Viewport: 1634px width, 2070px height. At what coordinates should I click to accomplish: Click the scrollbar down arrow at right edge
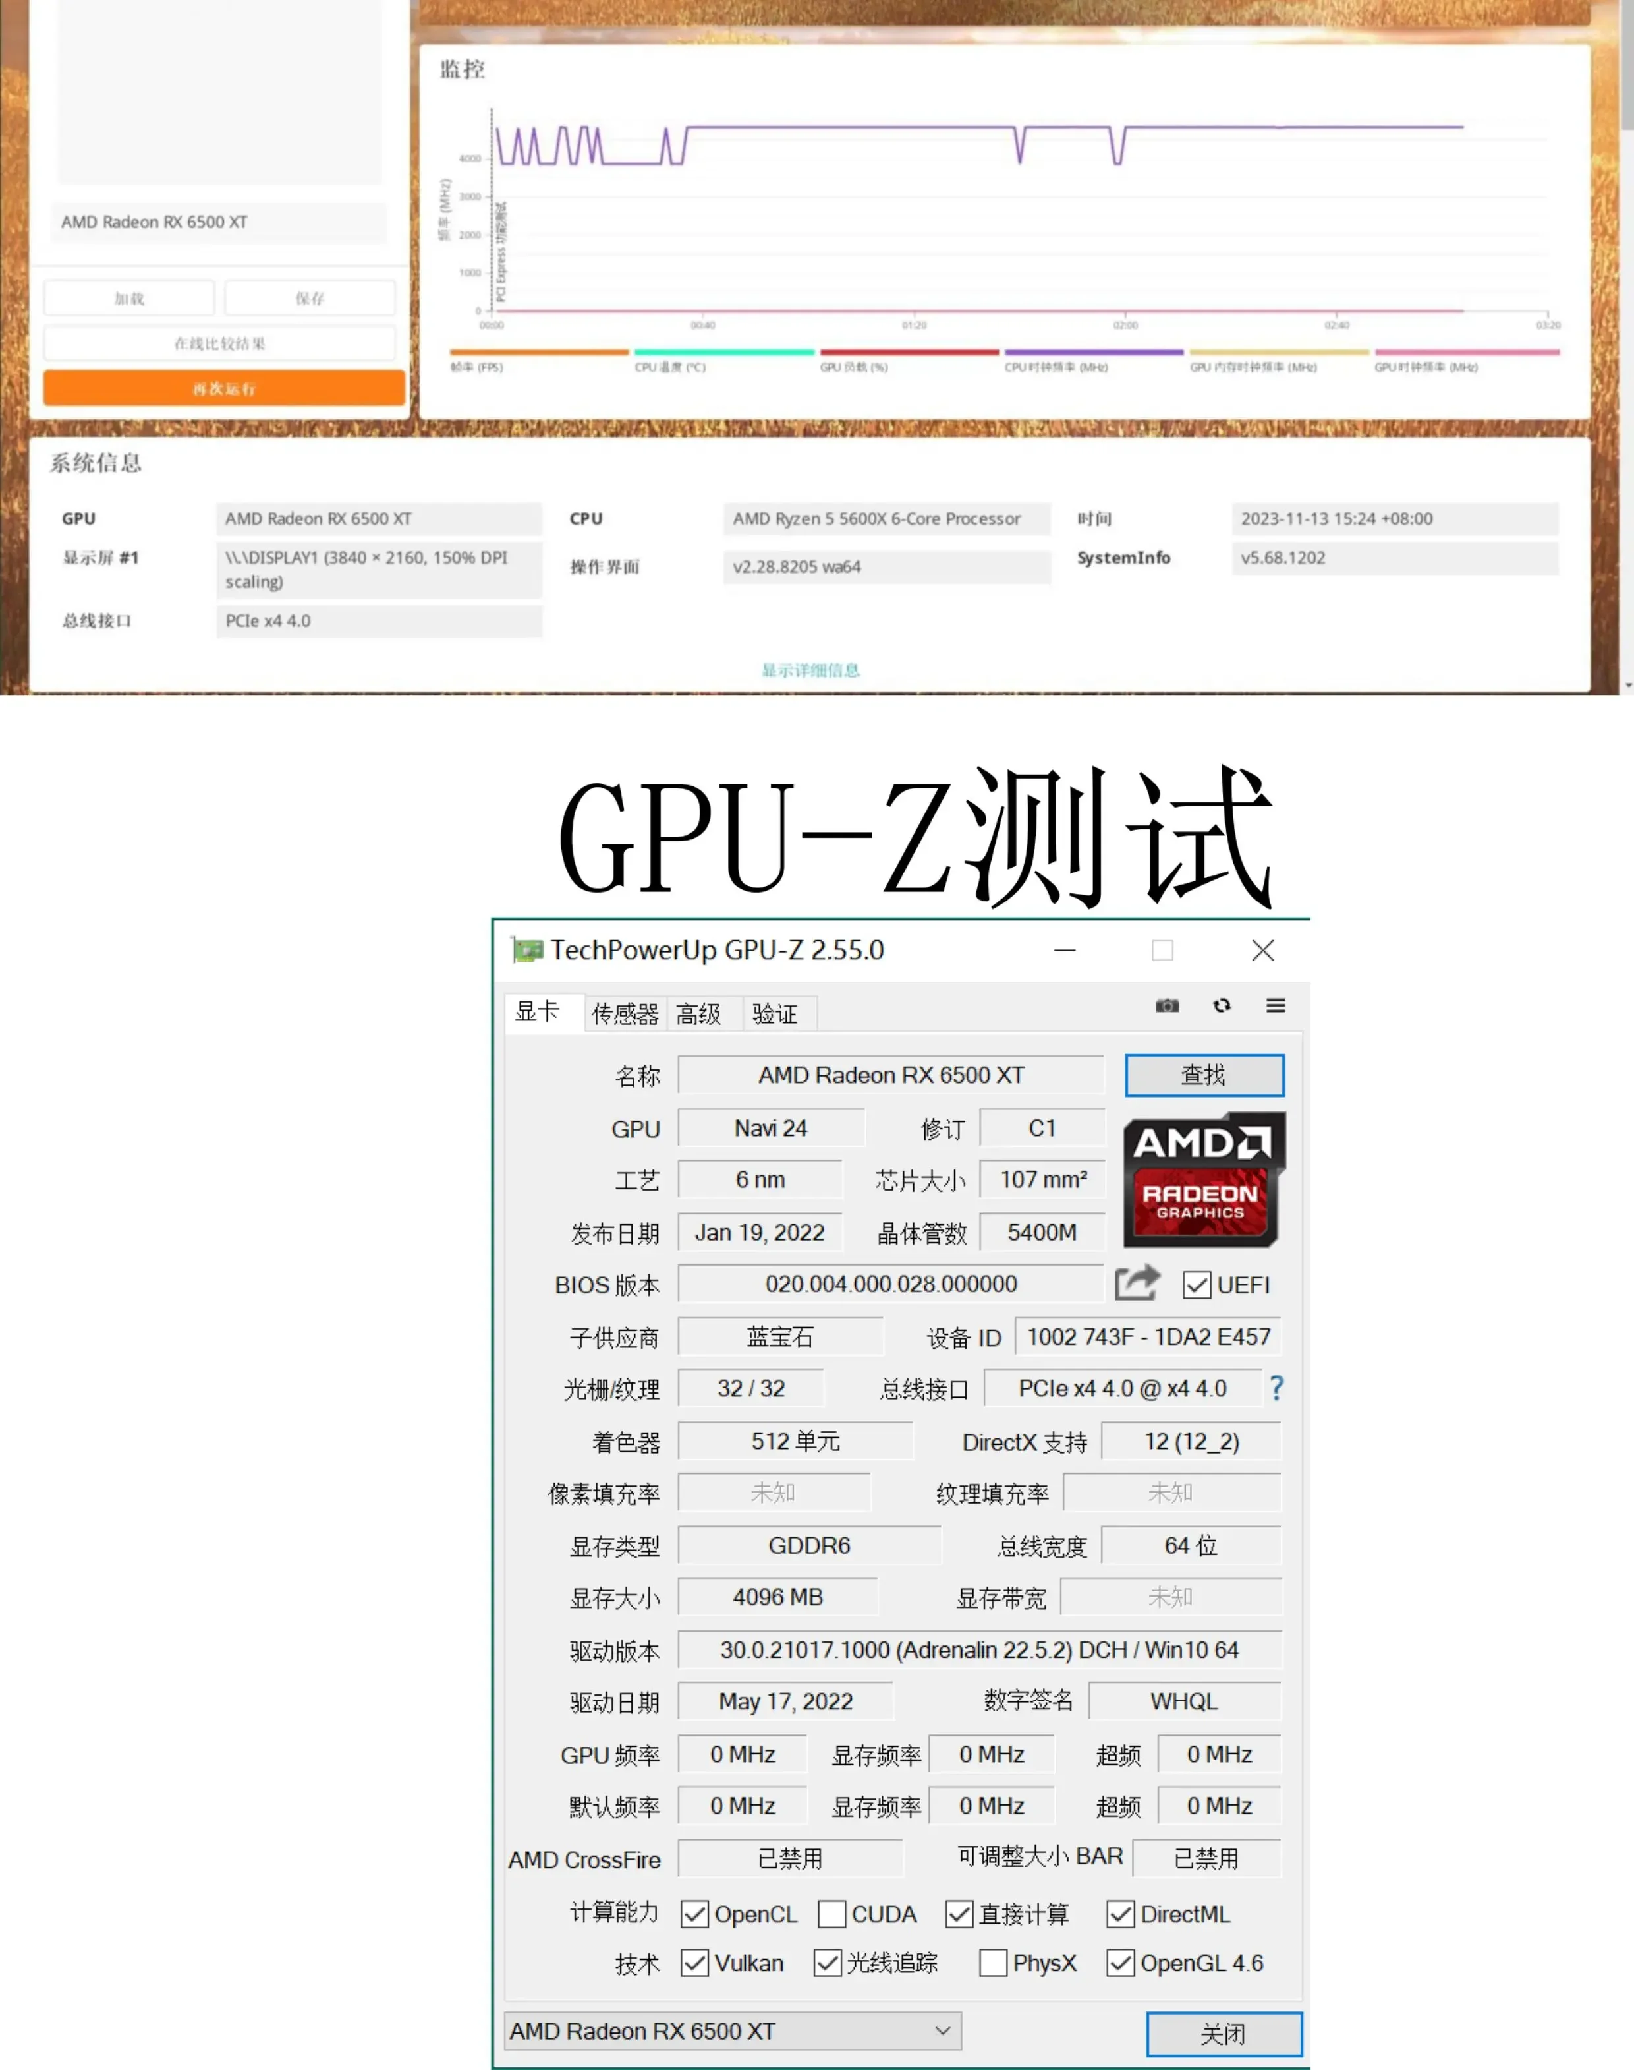[1627, 686]
